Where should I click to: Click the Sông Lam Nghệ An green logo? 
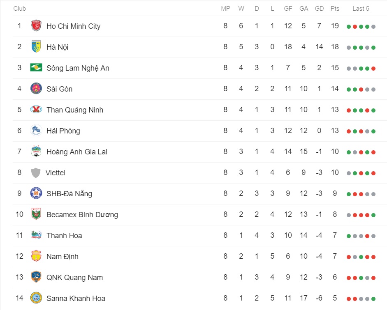tap(36, 67)
